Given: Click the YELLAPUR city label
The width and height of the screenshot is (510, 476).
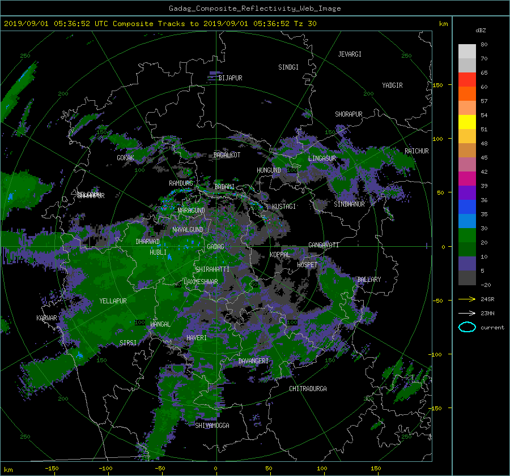Looking at the screenshot, I should coord(113,301).
